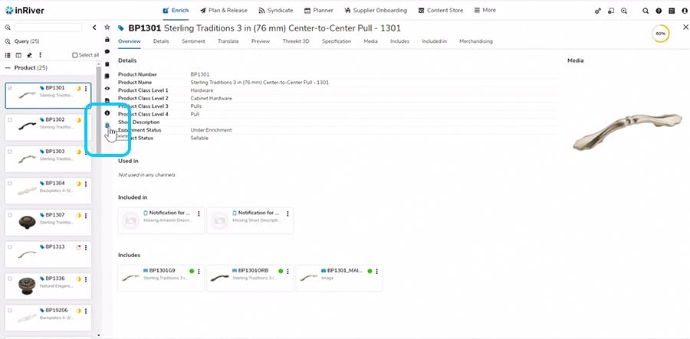The width and height of the screenshot is (690, 339).
Task: Check the BP1313 card checkbox
Action: point(10,246)
